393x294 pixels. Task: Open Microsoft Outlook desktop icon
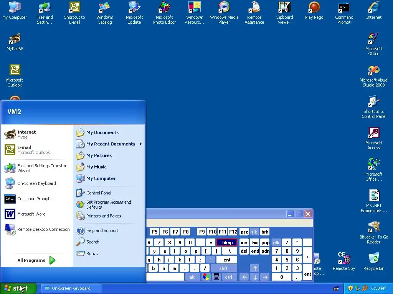(15, 75)
